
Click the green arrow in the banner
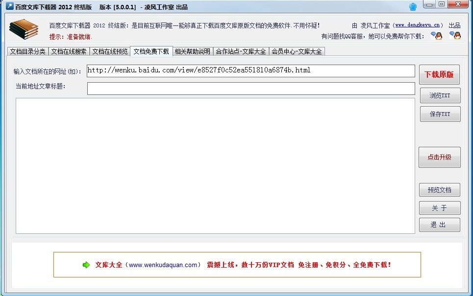click(86, 265)
